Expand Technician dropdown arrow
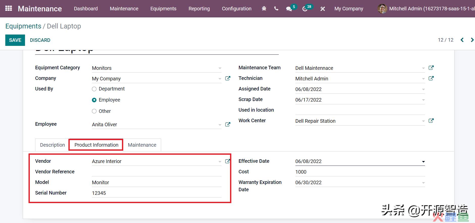This screenshot has width=475, height=223. click(x=423, y=79)
